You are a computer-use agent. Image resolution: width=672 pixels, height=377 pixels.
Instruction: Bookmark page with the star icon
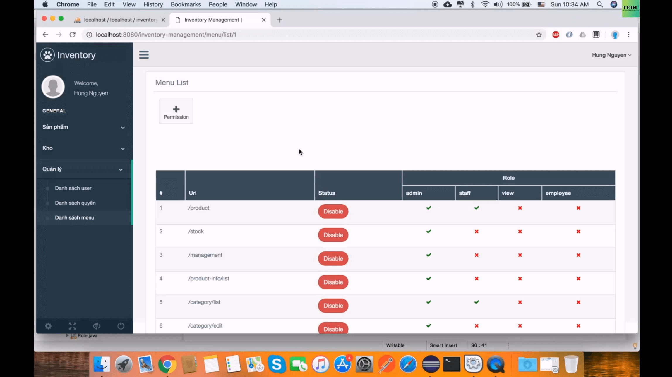coord(539,35)
